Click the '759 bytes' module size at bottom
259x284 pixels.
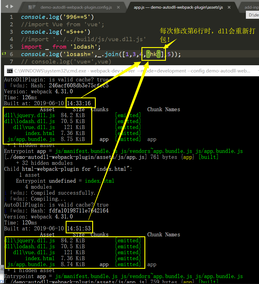164,282
